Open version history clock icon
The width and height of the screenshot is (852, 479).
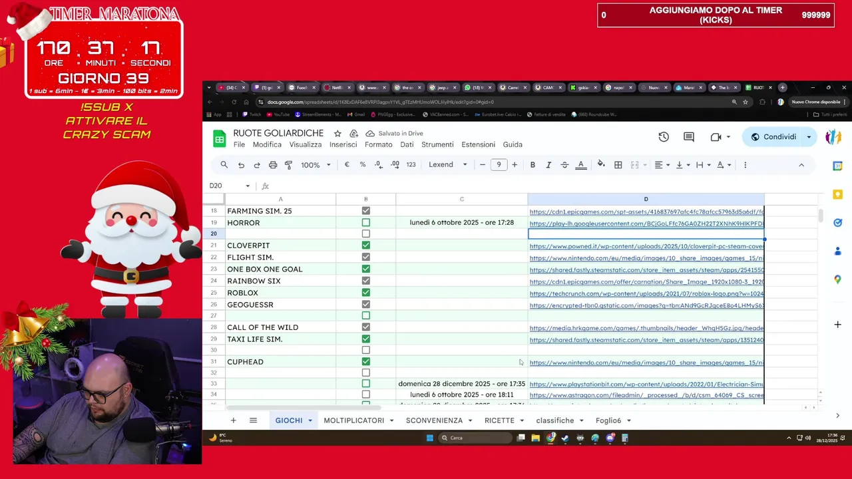664,137
